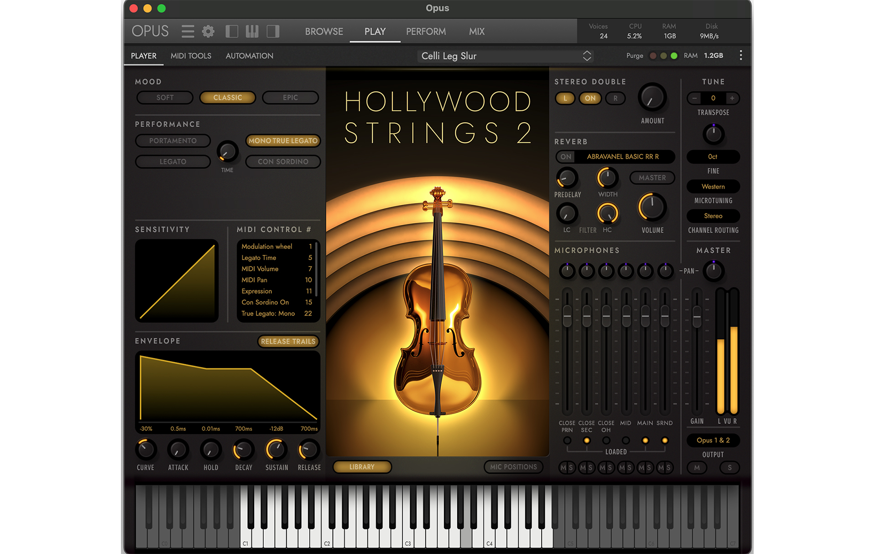Click the green purge status indicator

[x=674, y=56]
